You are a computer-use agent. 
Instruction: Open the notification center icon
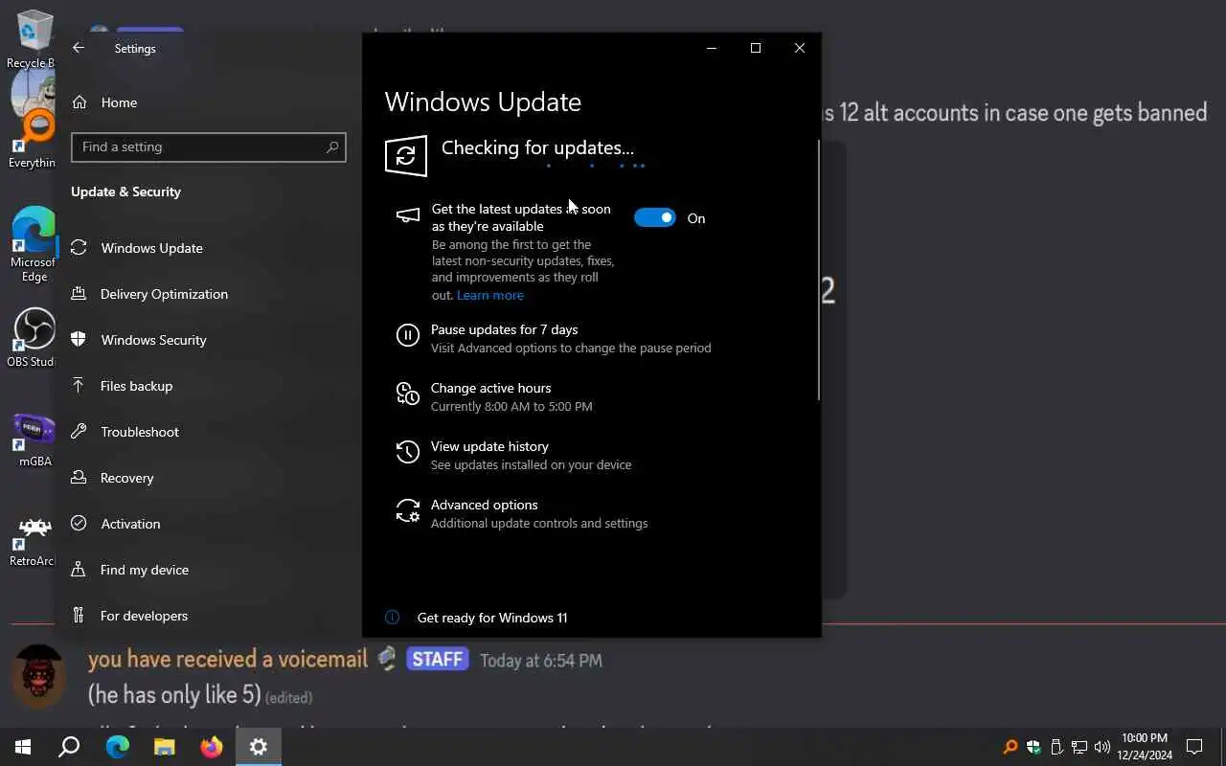(1194, 747)
